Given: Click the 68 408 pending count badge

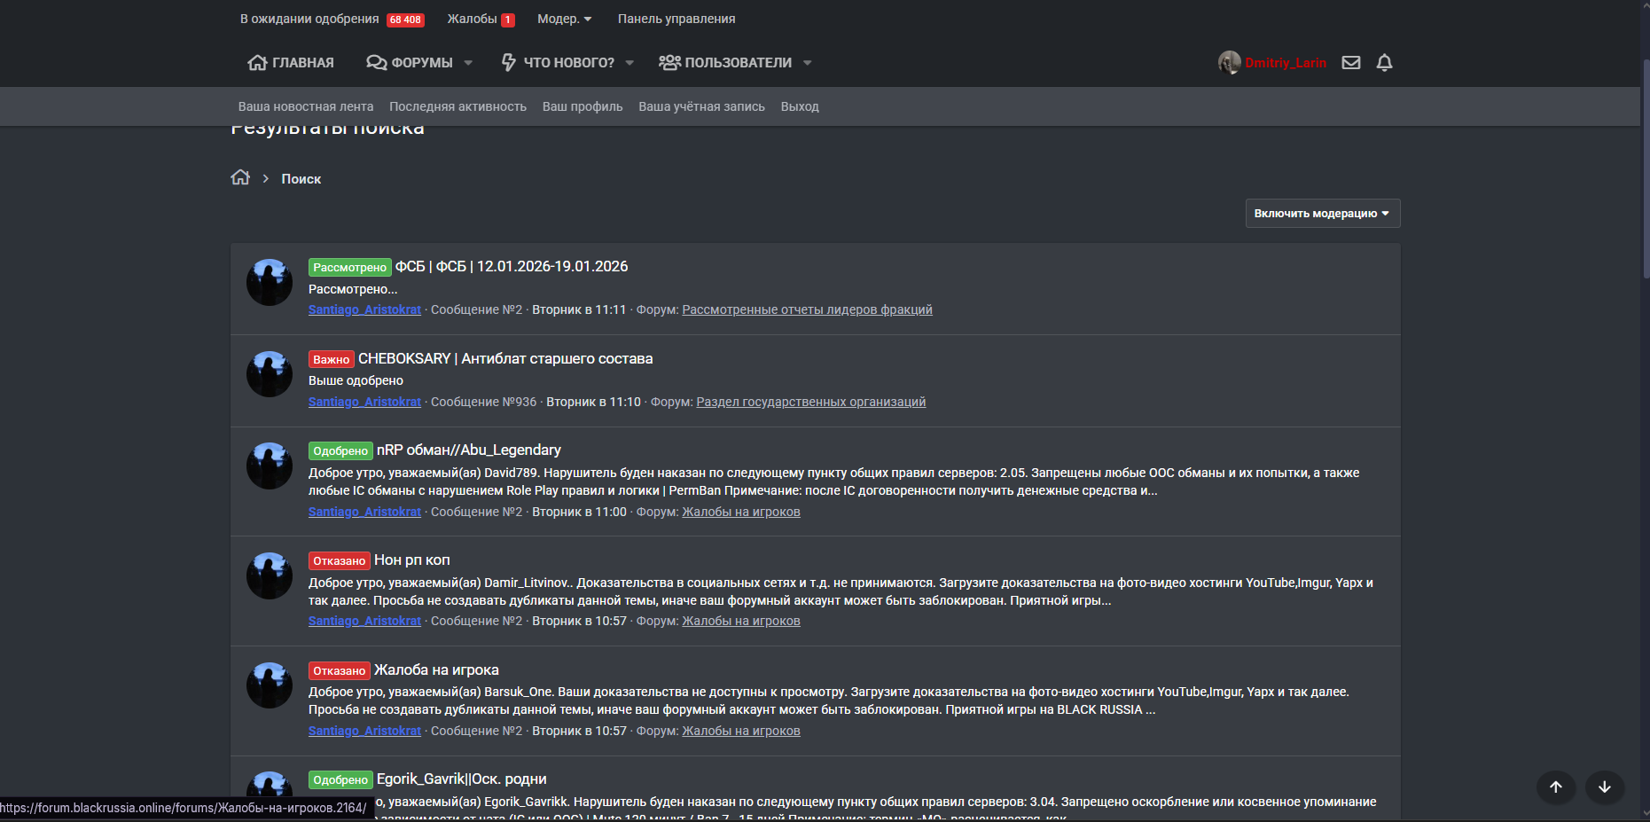Looking at the screenshot, I should pyautogui.click(x=405, y=20).
